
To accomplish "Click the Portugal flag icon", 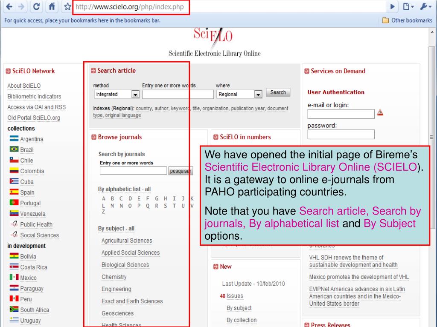I will pyautogui.click(x=14, y=202).
